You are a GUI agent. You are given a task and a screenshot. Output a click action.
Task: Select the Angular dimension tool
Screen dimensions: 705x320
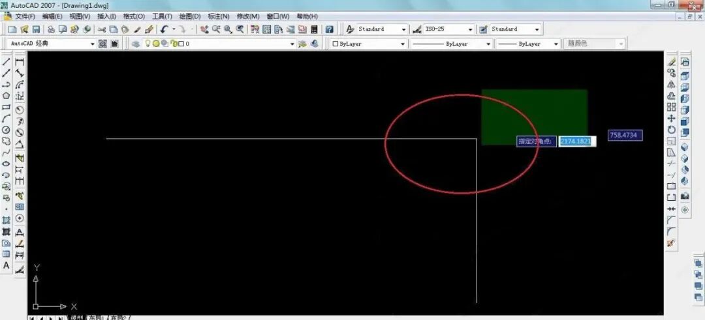20,145
